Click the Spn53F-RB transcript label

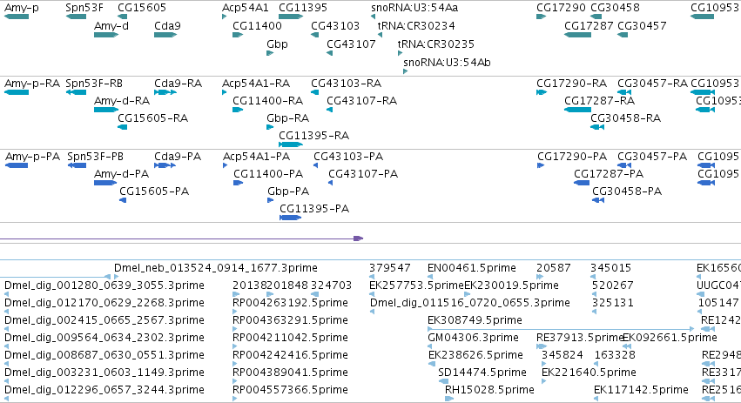(x=94, y=84)
